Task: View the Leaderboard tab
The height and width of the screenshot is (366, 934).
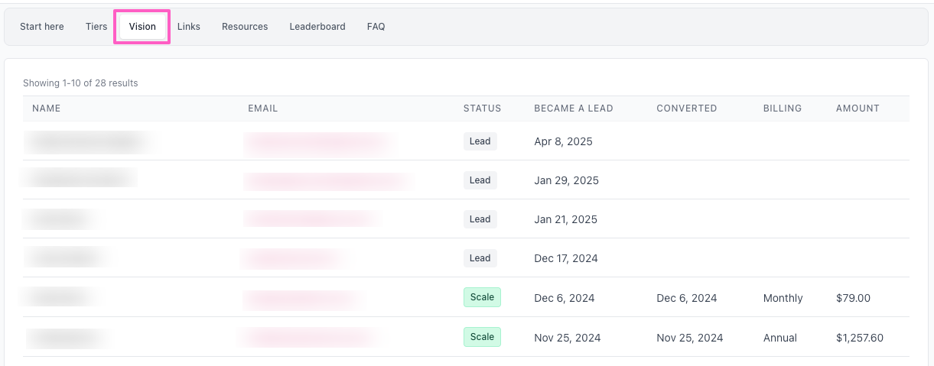Action: (317, 27)
